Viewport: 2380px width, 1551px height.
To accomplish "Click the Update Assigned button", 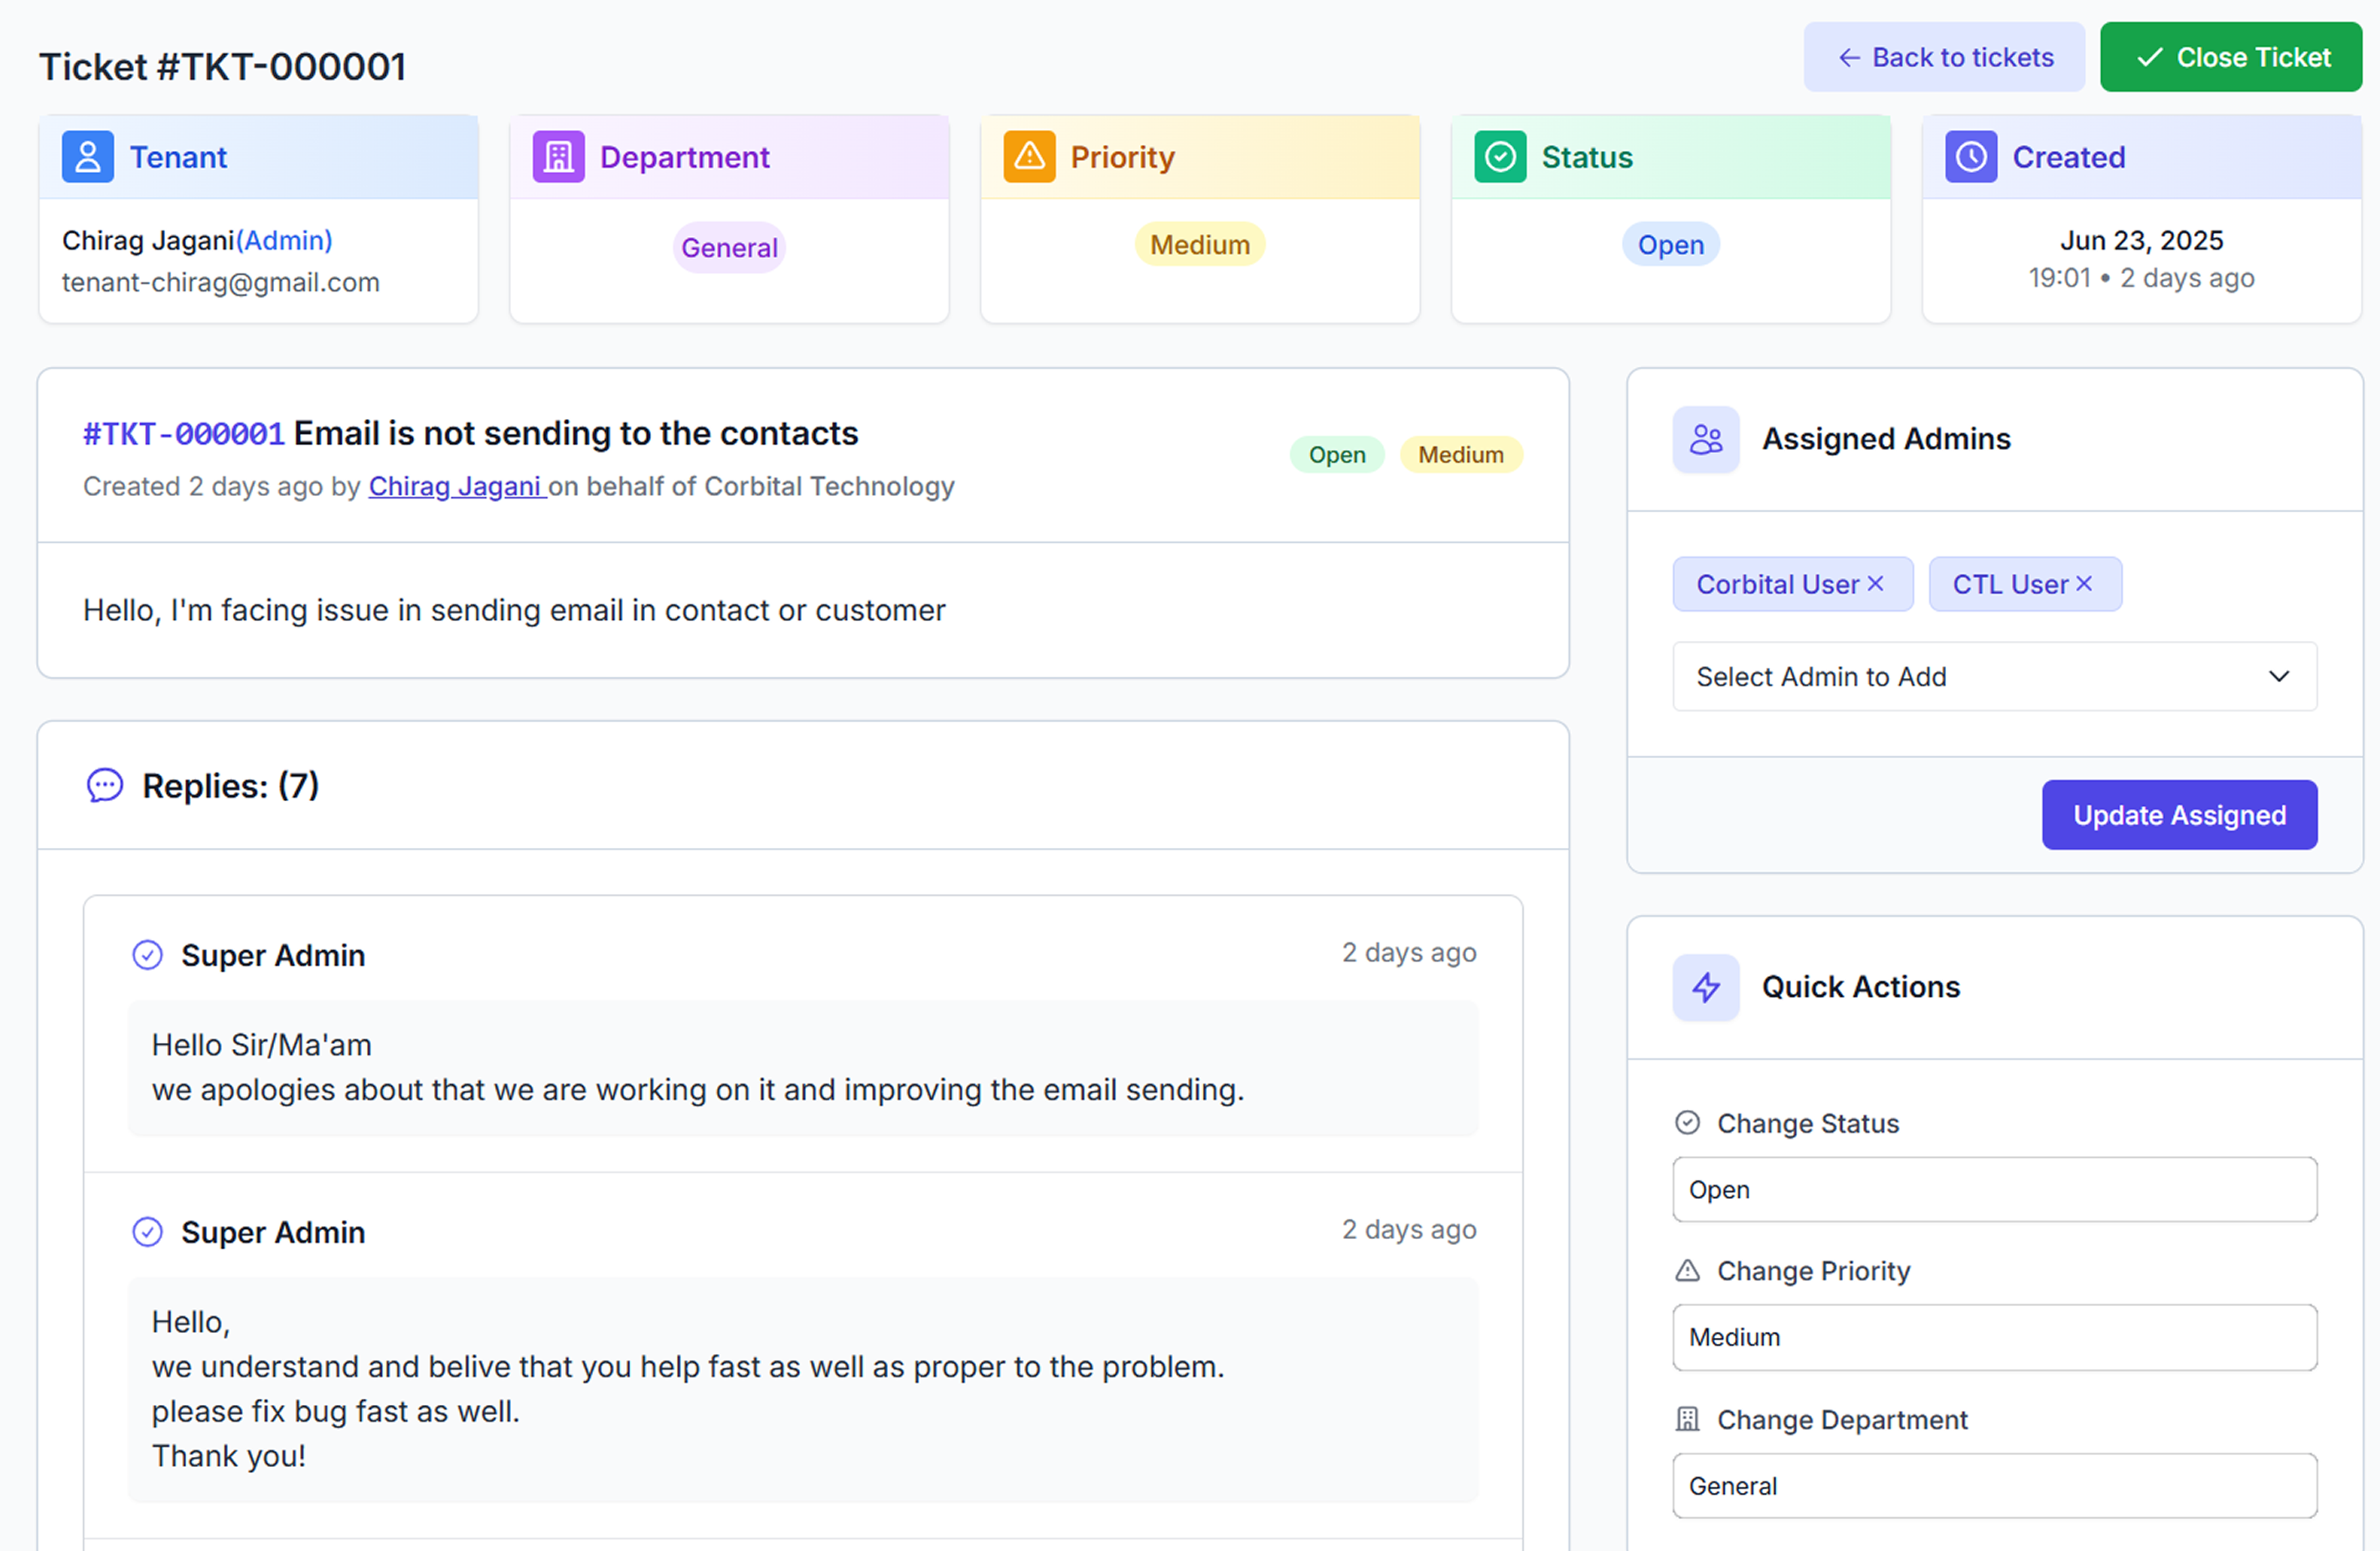I will pos(2179,815).
